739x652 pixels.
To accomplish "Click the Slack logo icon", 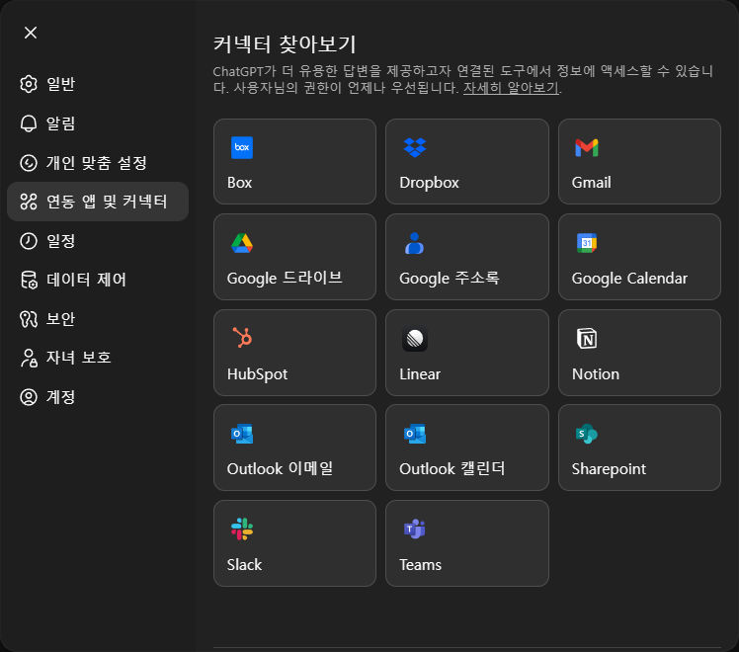I will point(242,530).
